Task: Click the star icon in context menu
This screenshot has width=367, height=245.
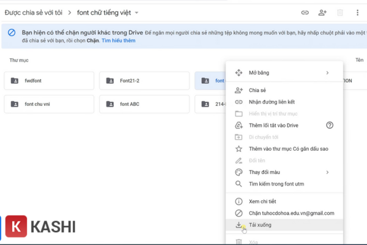Action: point(239,149)
